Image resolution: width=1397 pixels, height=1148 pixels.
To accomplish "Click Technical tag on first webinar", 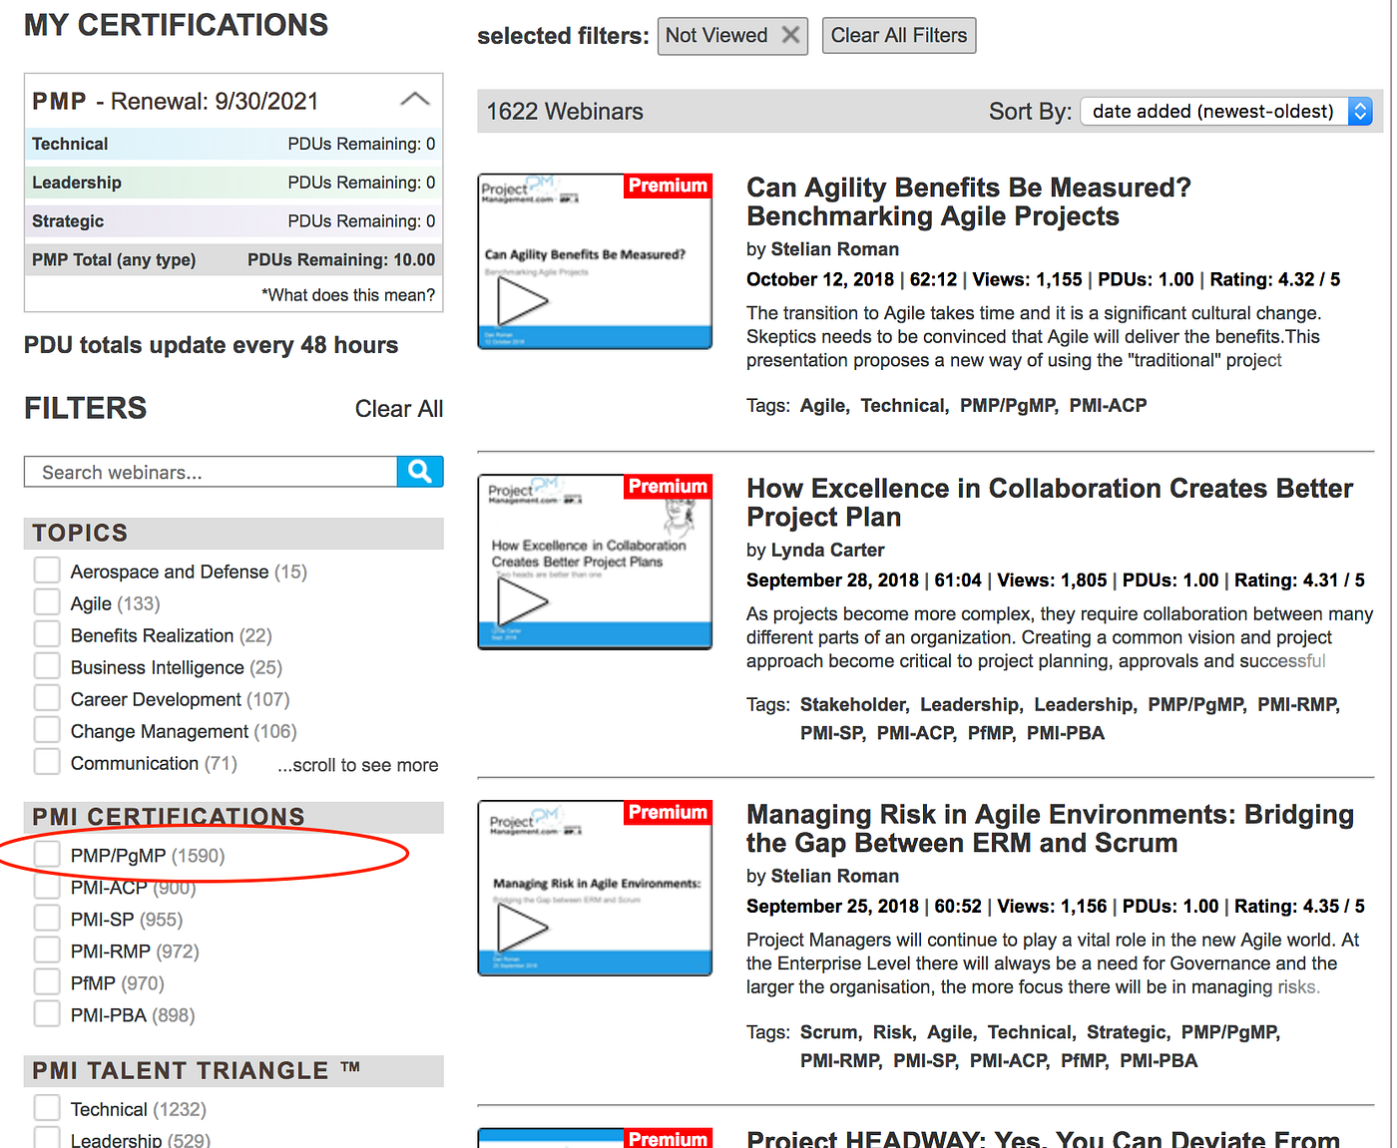I will (903, 406).
